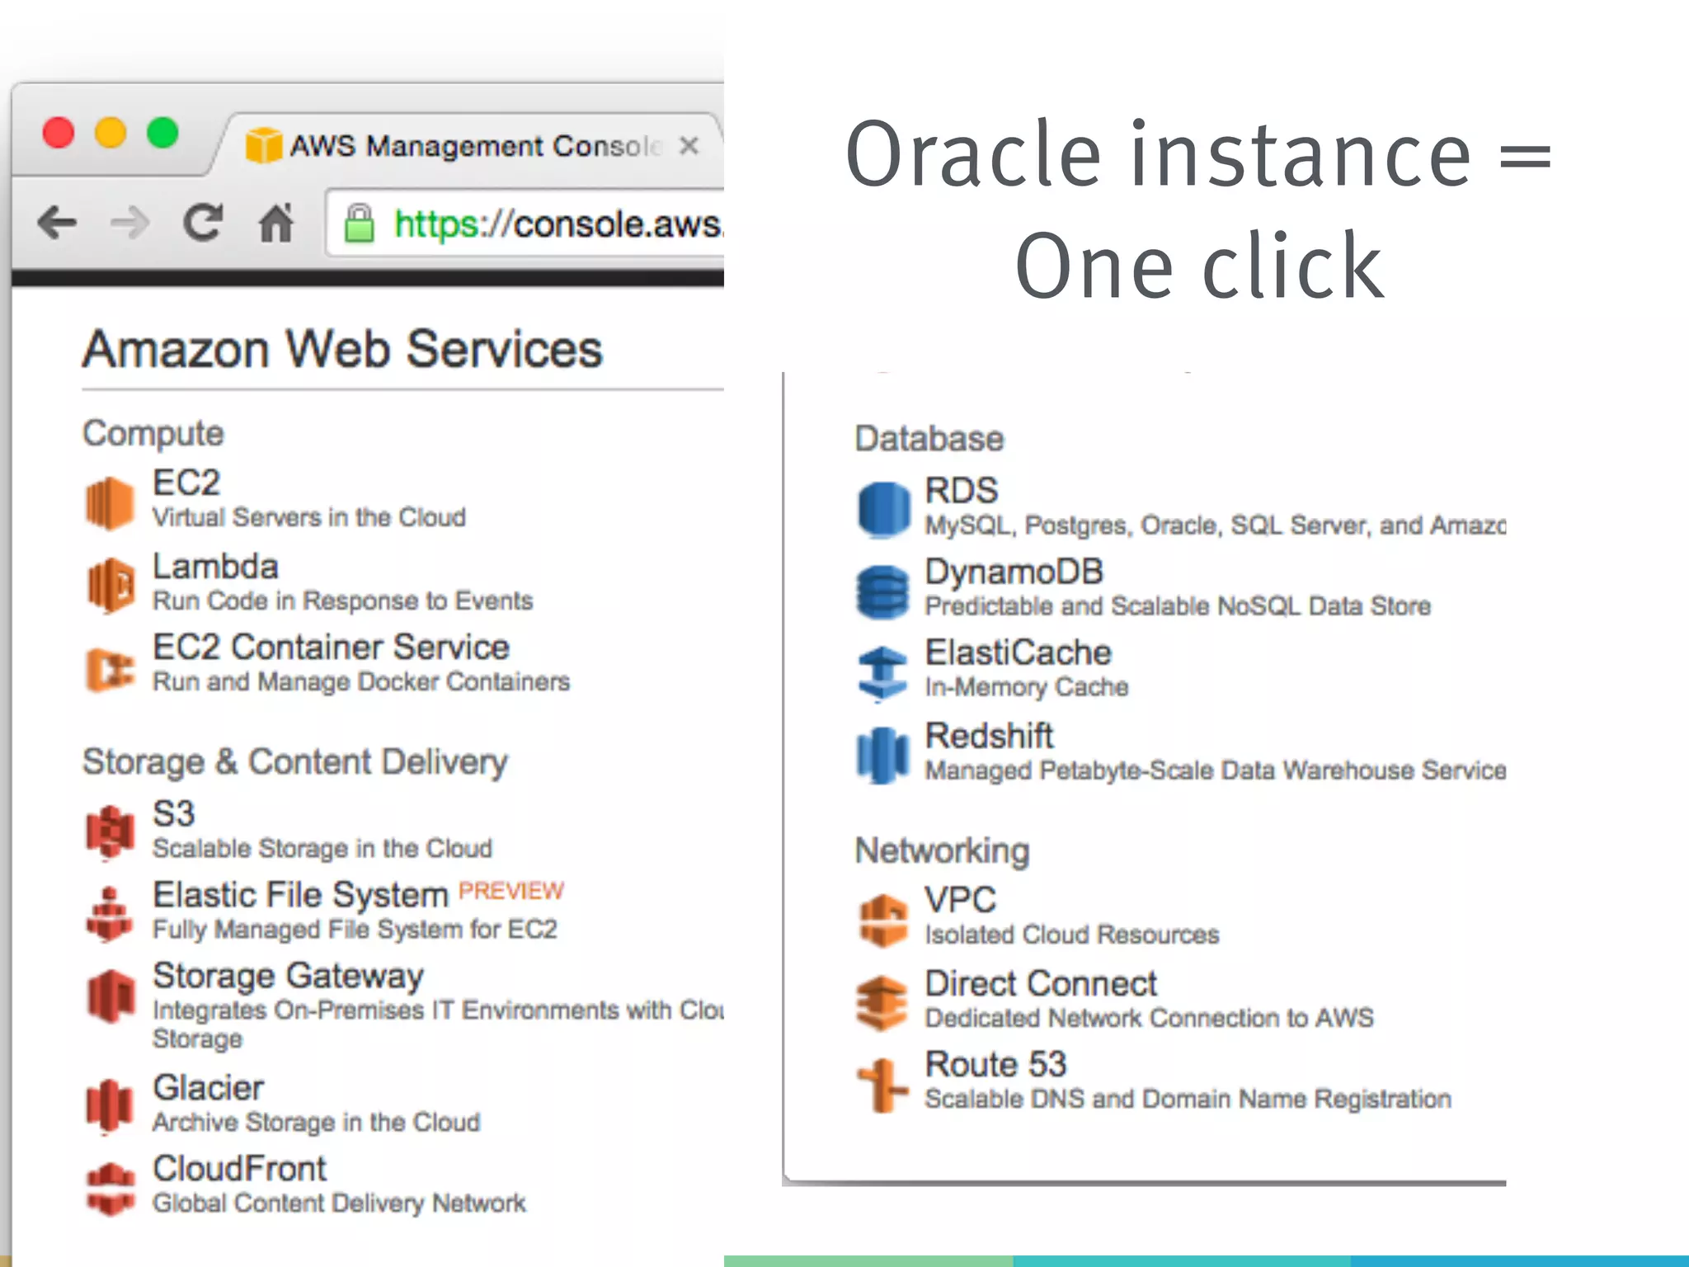Viewport: 1689px width, 1267px height.
Task: Click the S3 storage icon
Action: coord(110,831)
